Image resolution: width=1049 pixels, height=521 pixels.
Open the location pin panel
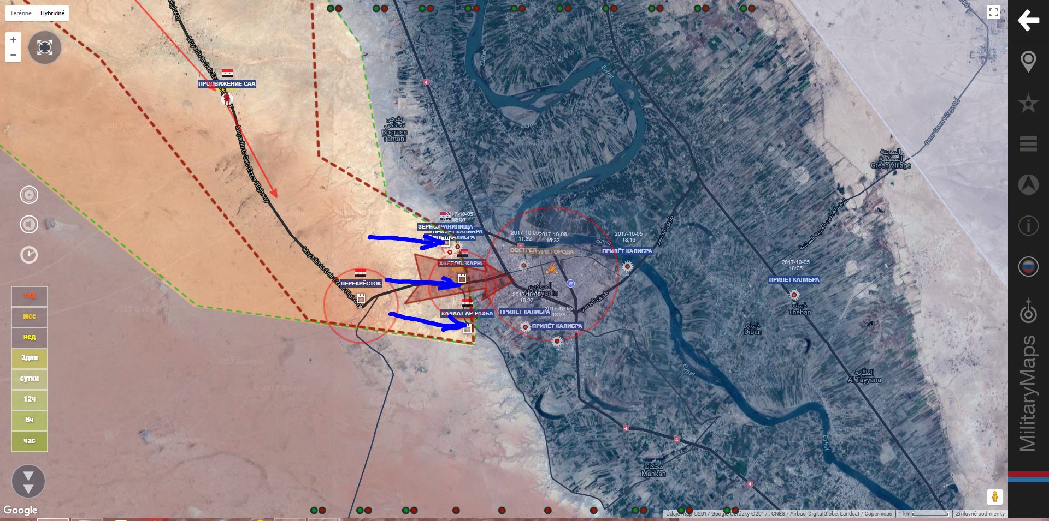click(1028, 62)
